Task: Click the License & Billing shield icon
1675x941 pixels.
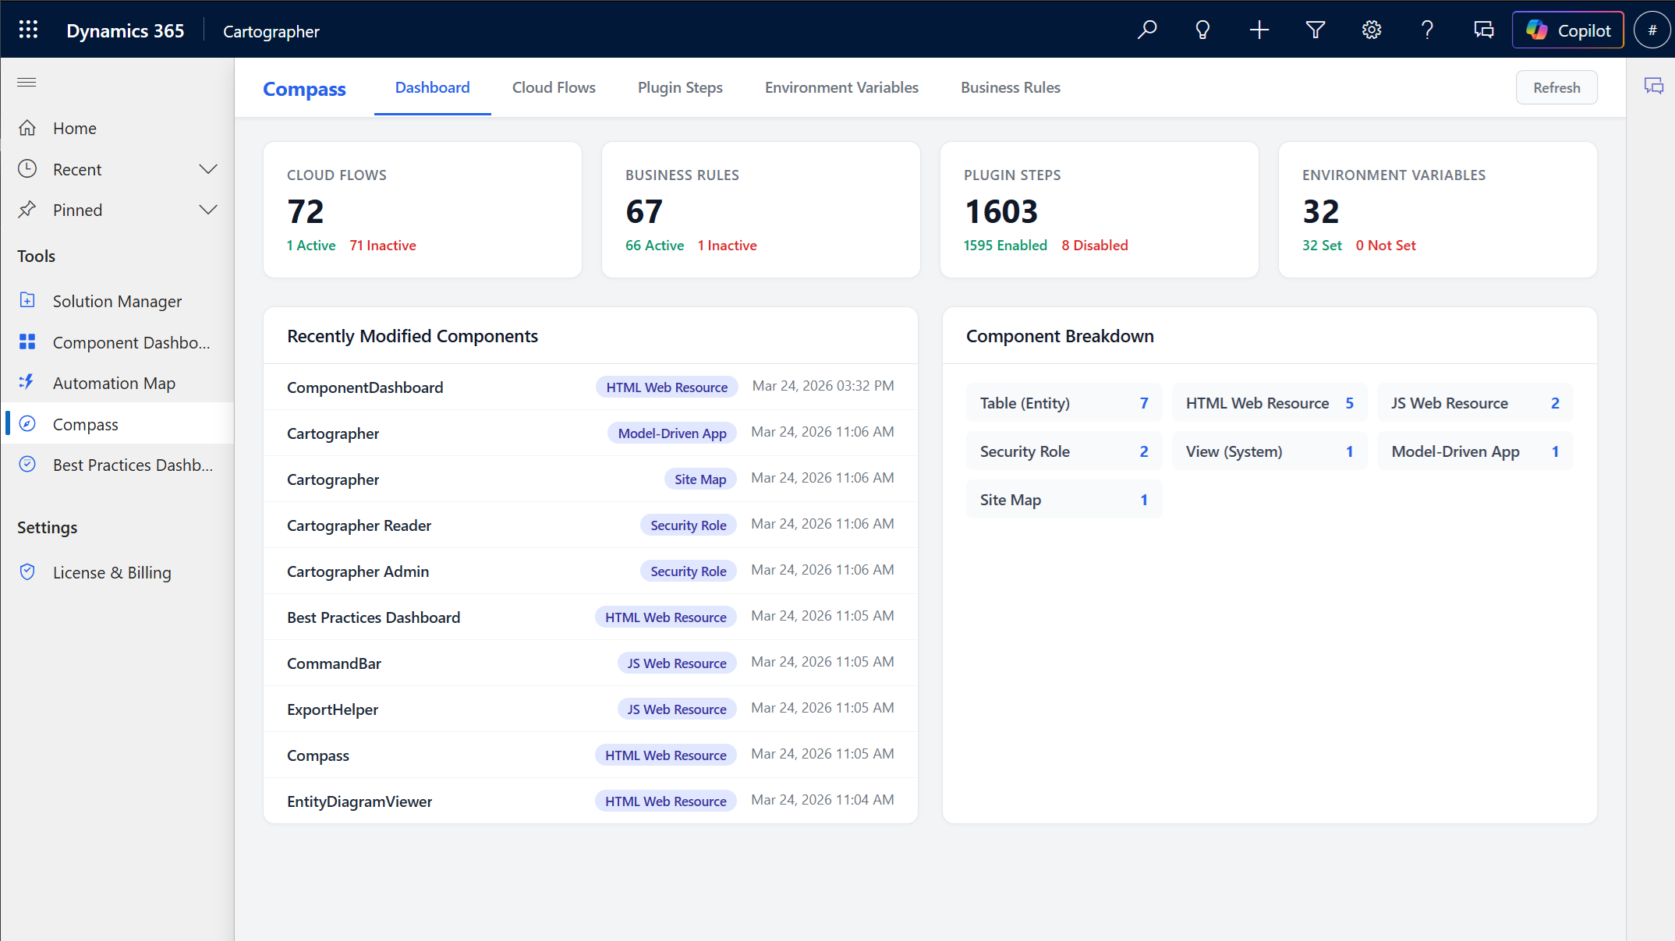Action: (27, 571)
